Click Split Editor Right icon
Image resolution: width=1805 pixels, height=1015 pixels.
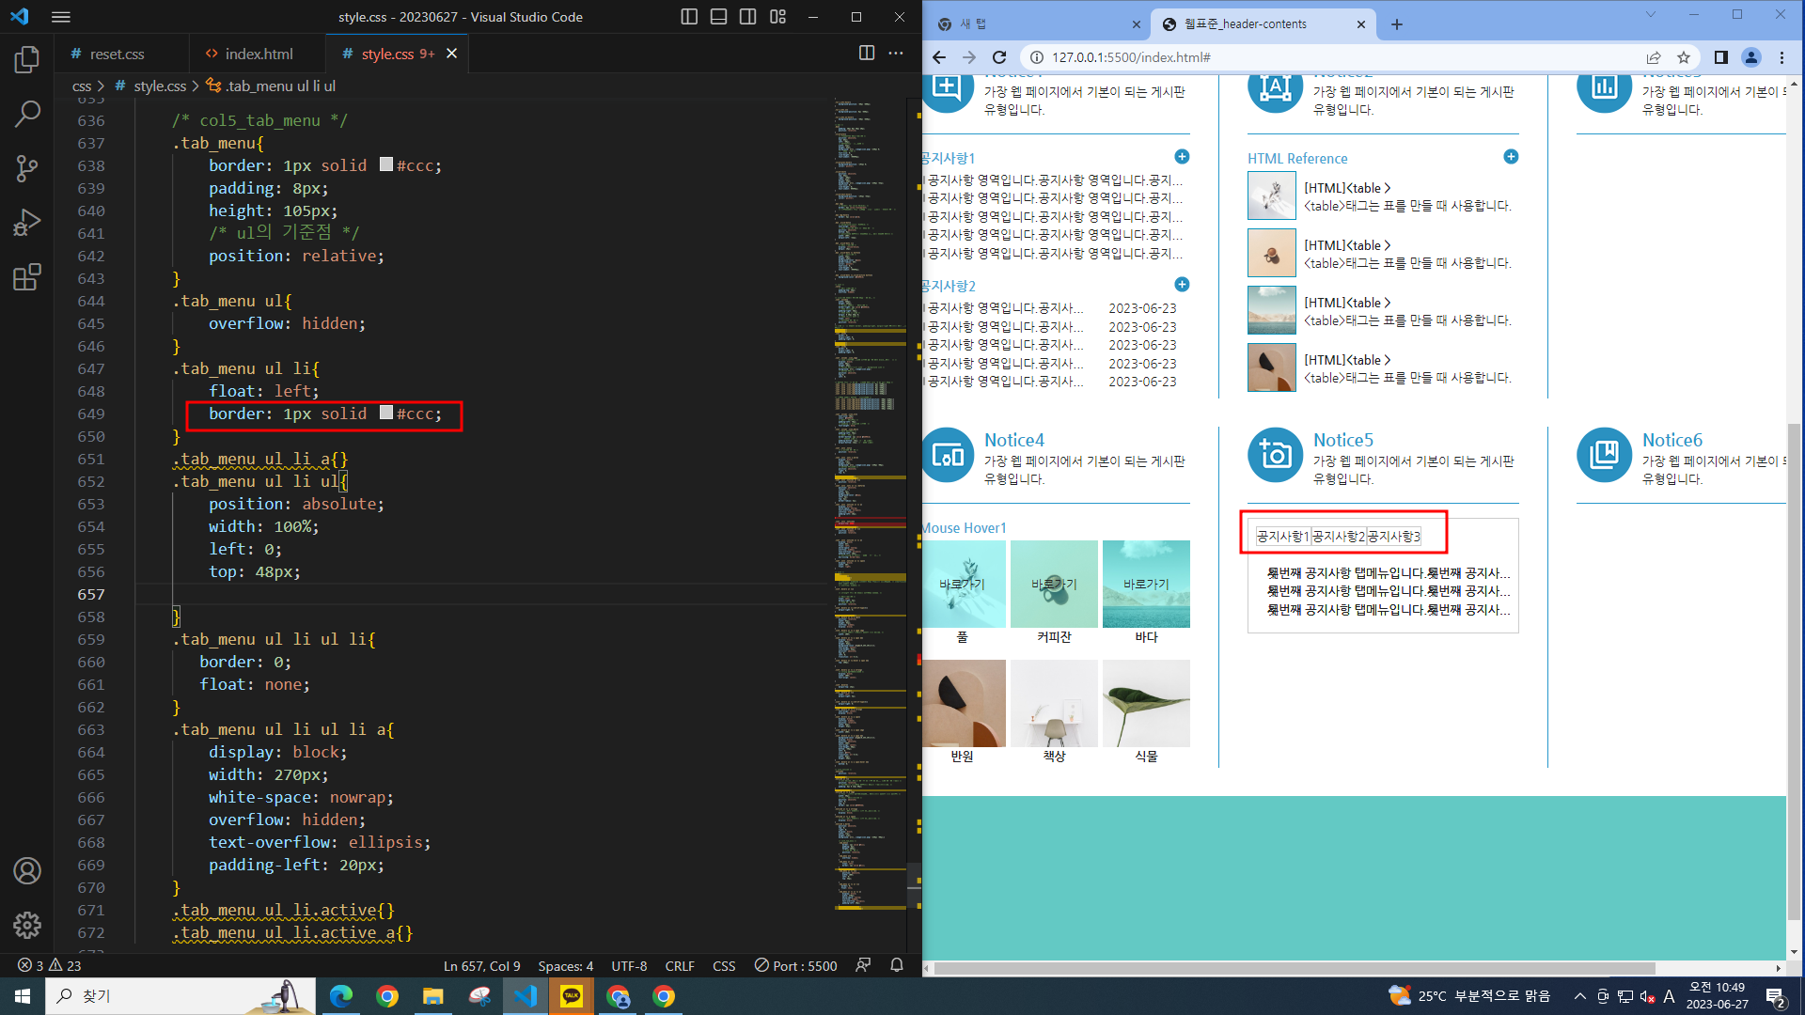coord(866,54)
